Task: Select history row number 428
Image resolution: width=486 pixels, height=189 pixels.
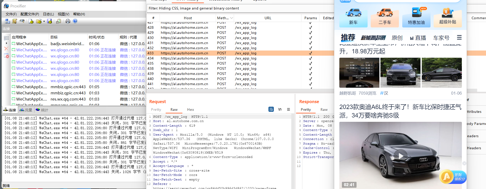Action: 240,27
